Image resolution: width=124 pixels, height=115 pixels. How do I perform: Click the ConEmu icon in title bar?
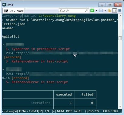click(x=4, y=5)
